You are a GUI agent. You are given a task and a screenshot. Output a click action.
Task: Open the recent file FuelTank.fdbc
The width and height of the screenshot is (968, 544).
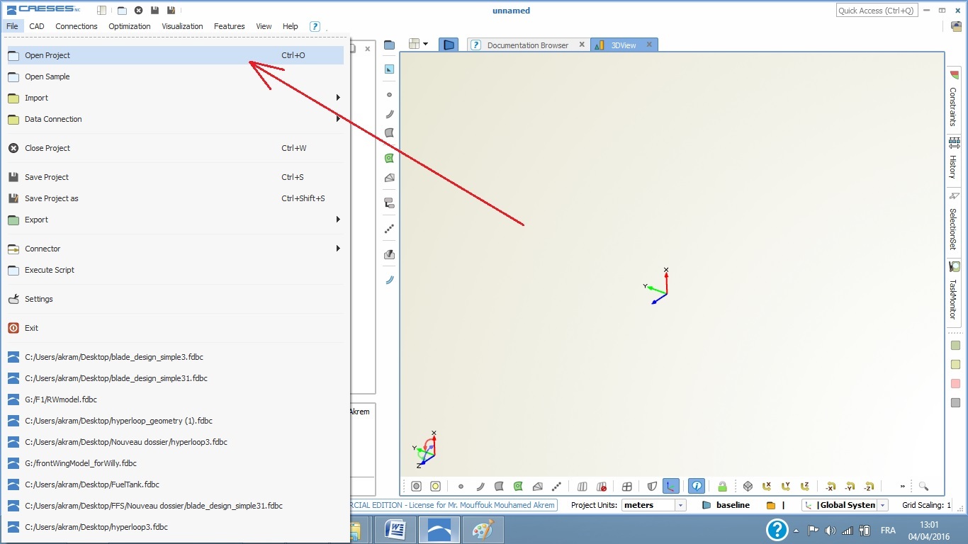tap(175, 484)
